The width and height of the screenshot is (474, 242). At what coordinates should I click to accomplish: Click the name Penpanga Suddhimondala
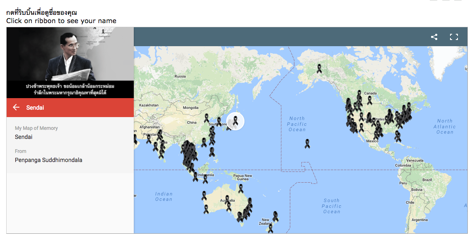pyautogui.click(x=48, y=160)
